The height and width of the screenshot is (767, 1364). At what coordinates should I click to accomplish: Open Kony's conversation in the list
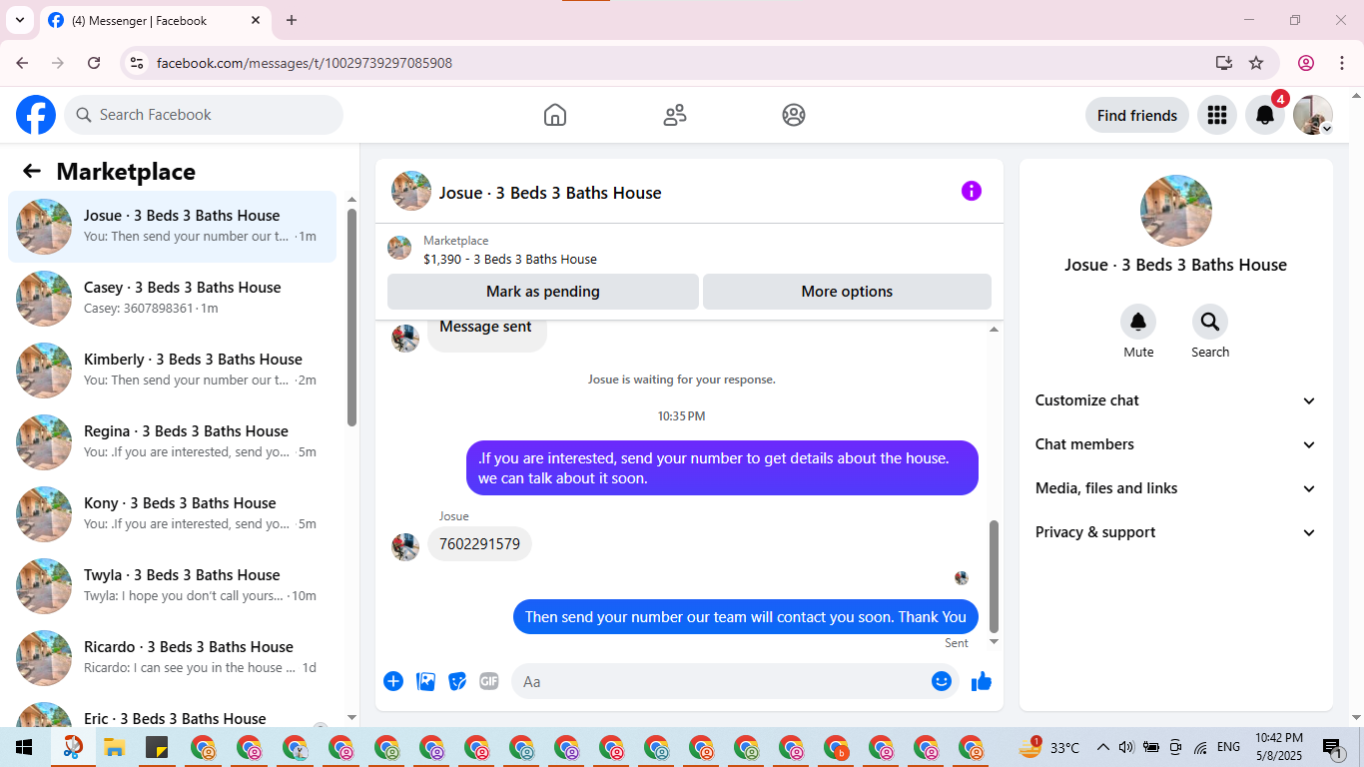[x=172, y=514]
